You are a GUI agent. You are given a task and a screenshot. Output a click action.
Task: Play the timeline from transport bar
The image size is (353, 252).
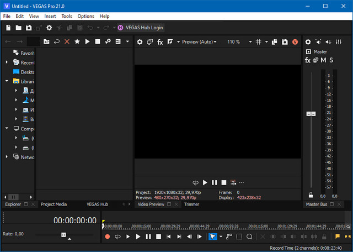pyautogui.click(x=138, y=237)
